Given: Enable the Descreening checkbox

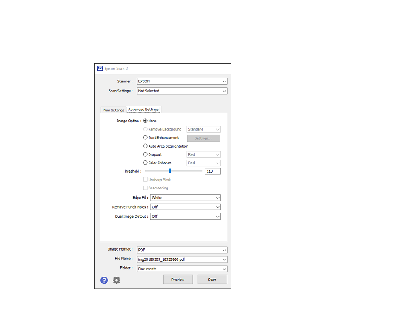Looking at the screenshot, I should [145, 188].
